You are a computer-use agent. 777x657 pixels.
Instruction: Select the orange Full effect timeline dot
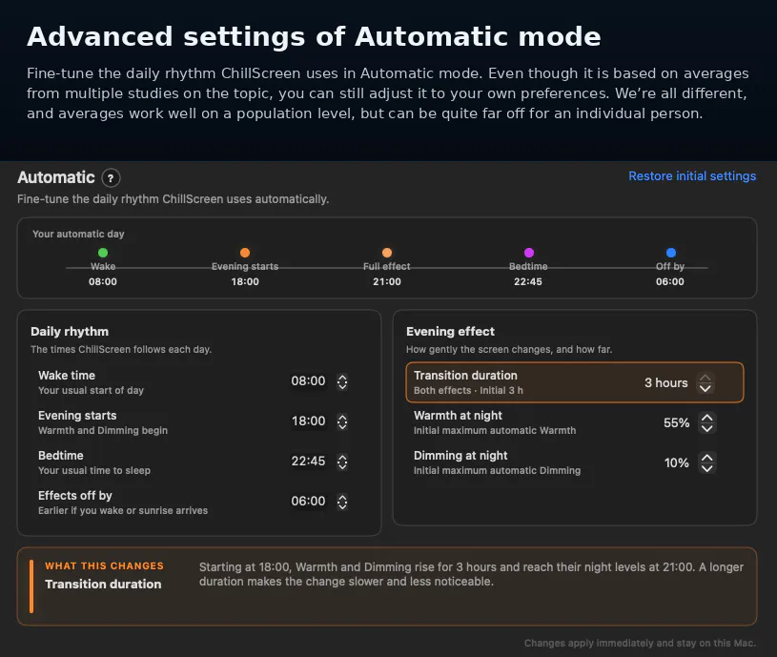(387, 253)
